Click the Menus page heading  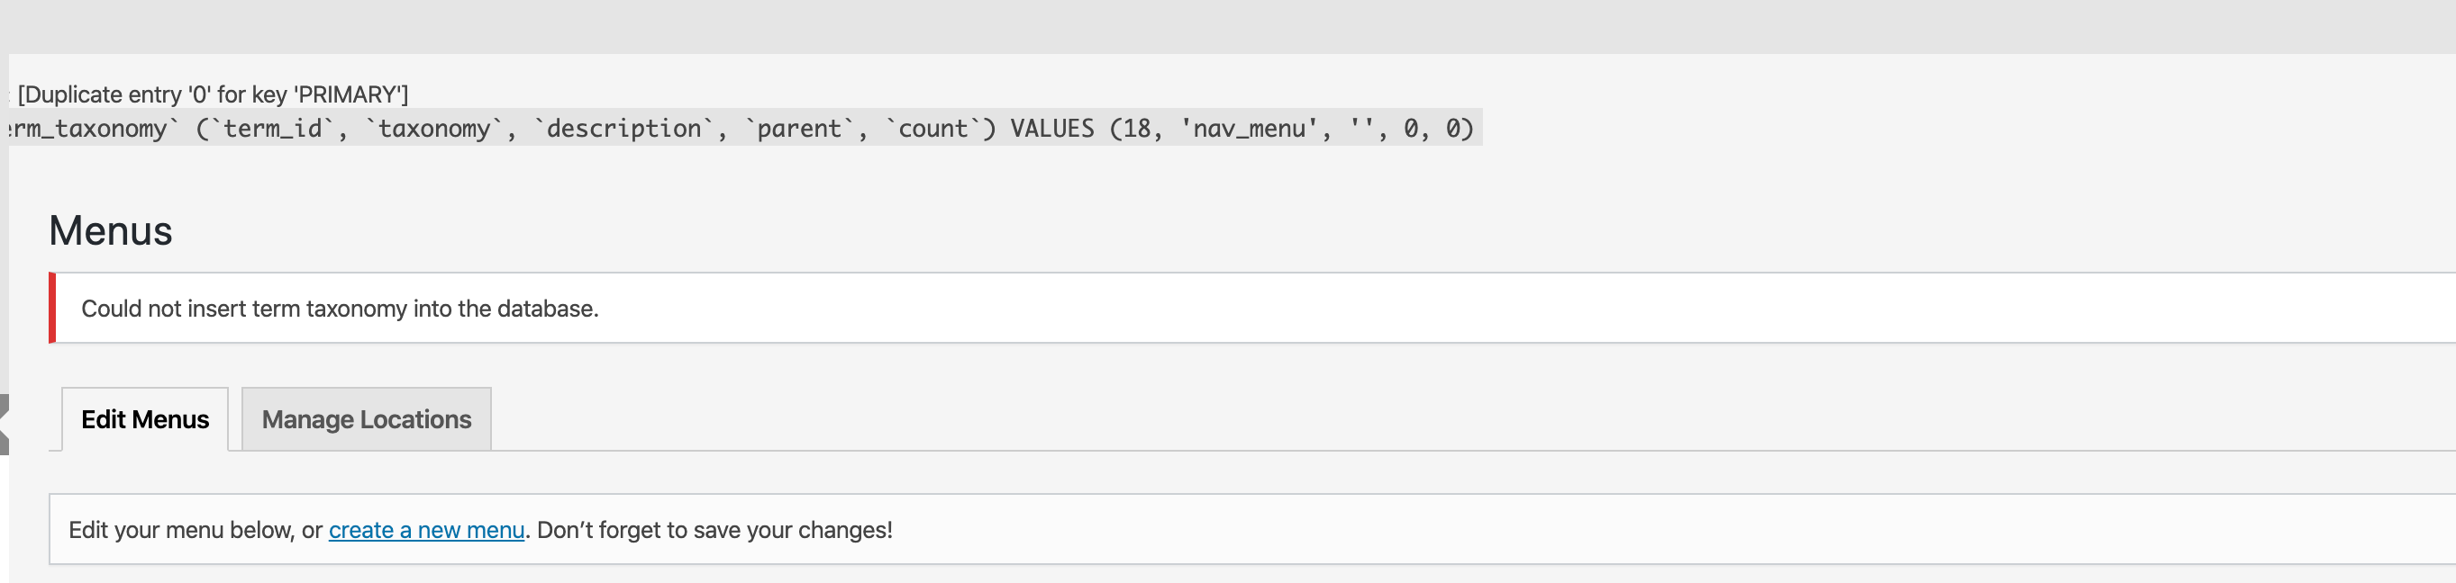point(111,231)
